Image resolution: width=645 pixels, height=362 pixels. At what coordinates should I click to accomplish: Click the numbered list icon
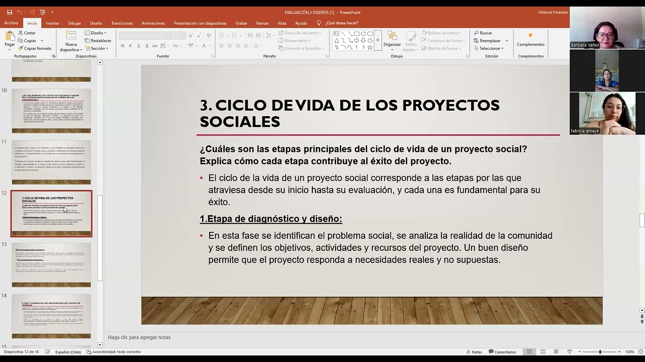coord(236,36)
